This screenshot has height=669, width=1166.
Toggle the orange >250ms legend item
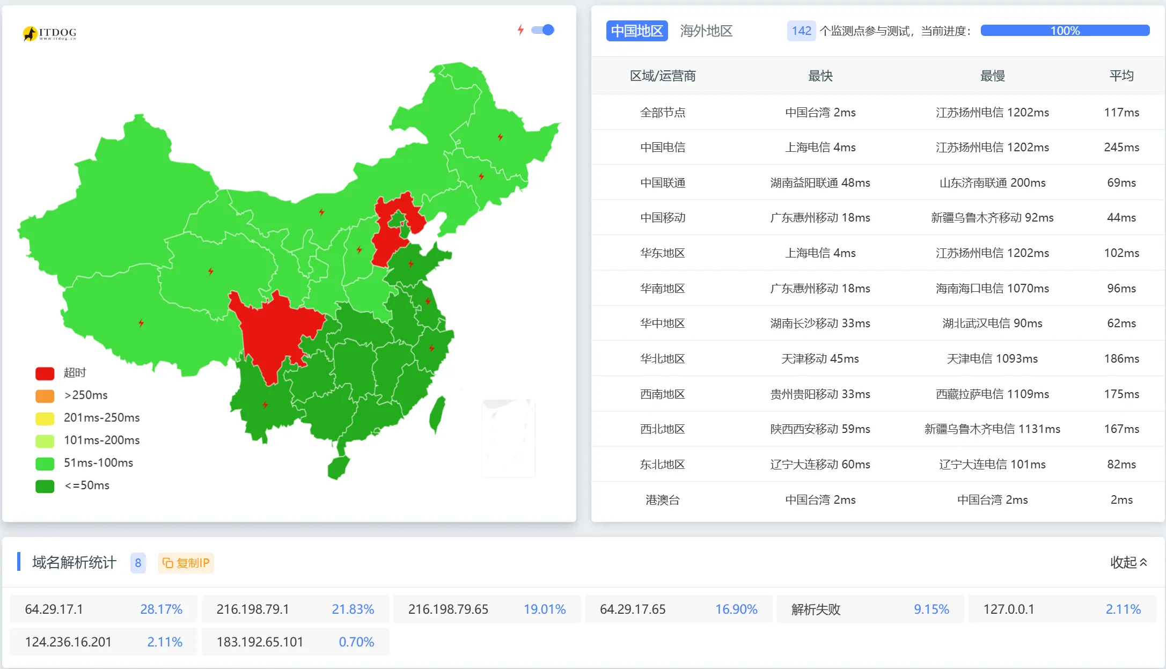(45, 396)
